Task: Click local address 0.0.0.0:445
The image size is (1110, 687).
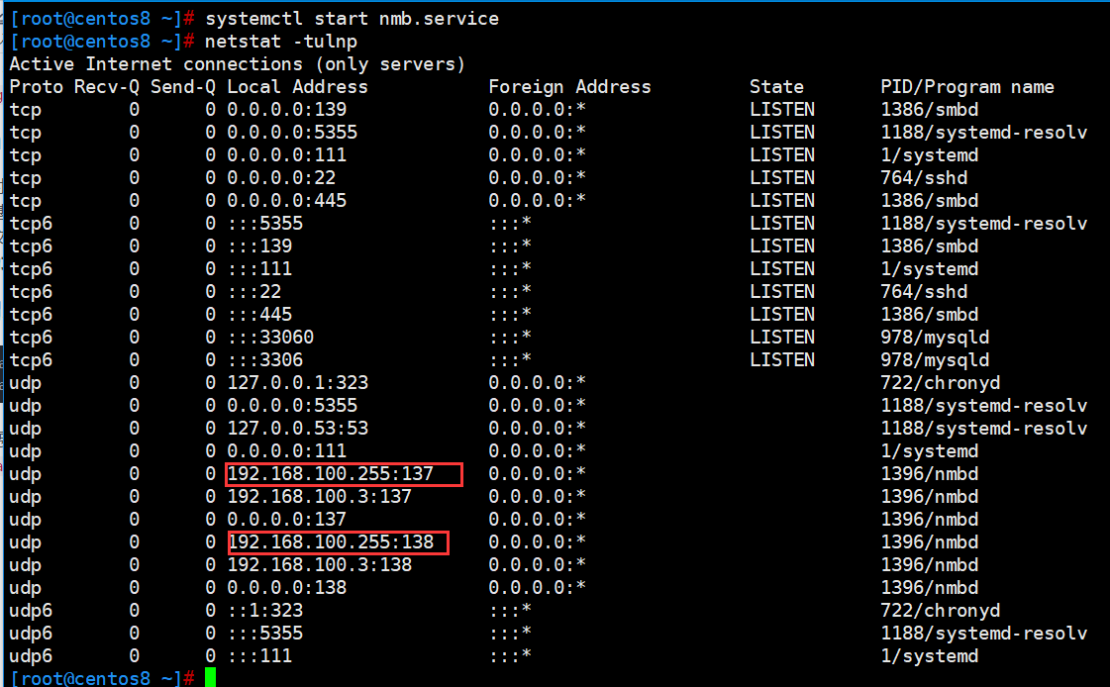Action: [287, 200]
